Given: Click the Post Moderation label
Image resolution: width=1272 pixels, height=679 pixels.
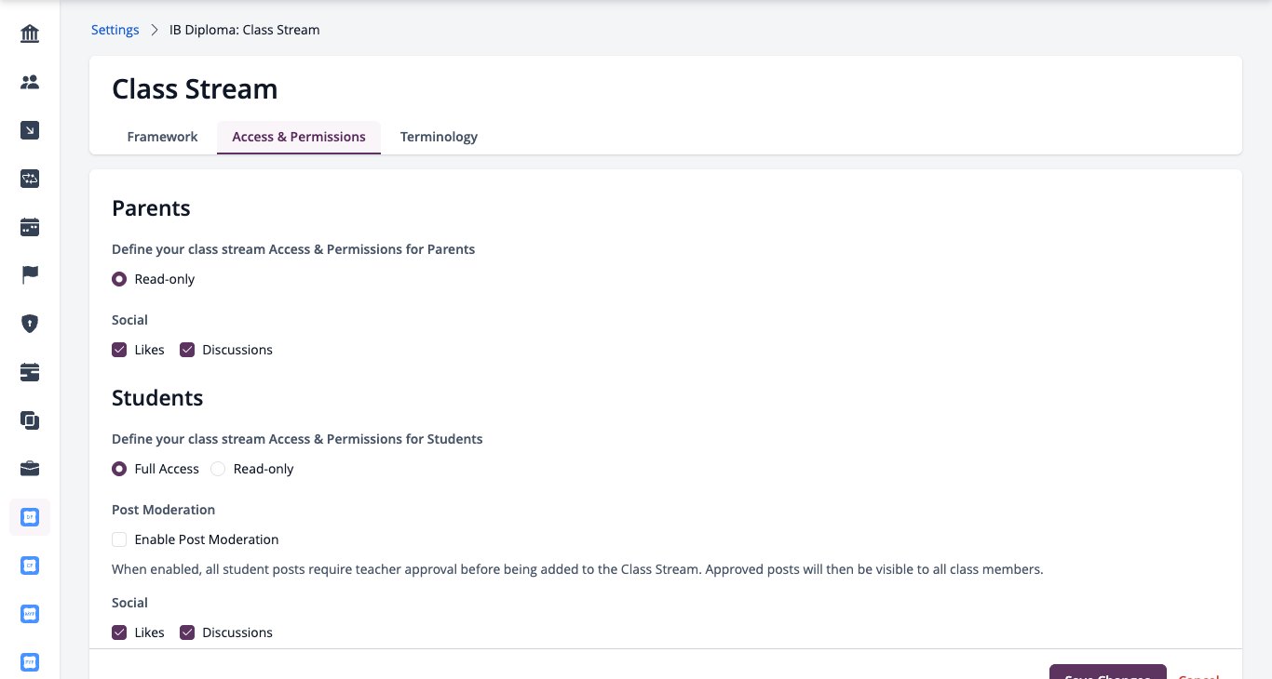Looking at the screenshot, I should click(x=163, y=510).
